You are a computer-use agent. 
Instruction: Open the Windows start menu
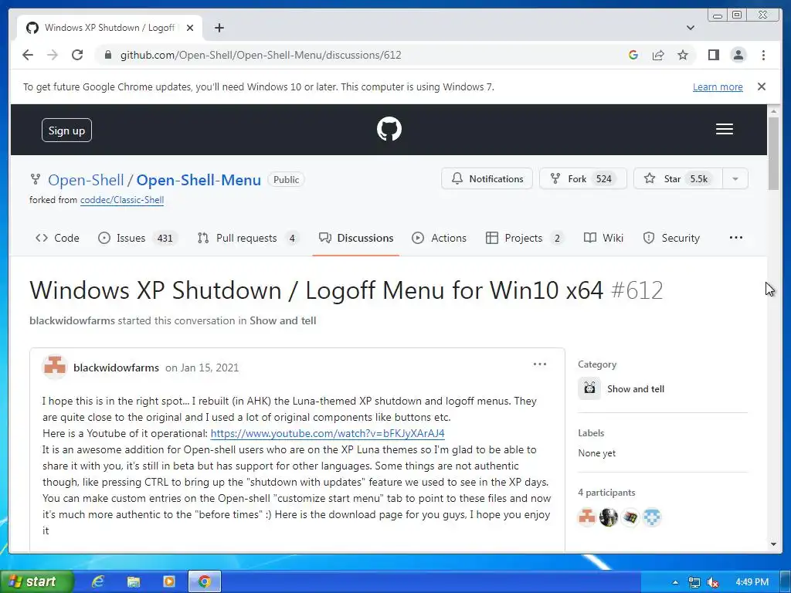(36, 581)
